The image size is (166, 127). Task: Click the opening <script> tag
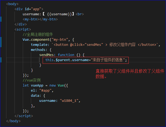pos(23,29)
